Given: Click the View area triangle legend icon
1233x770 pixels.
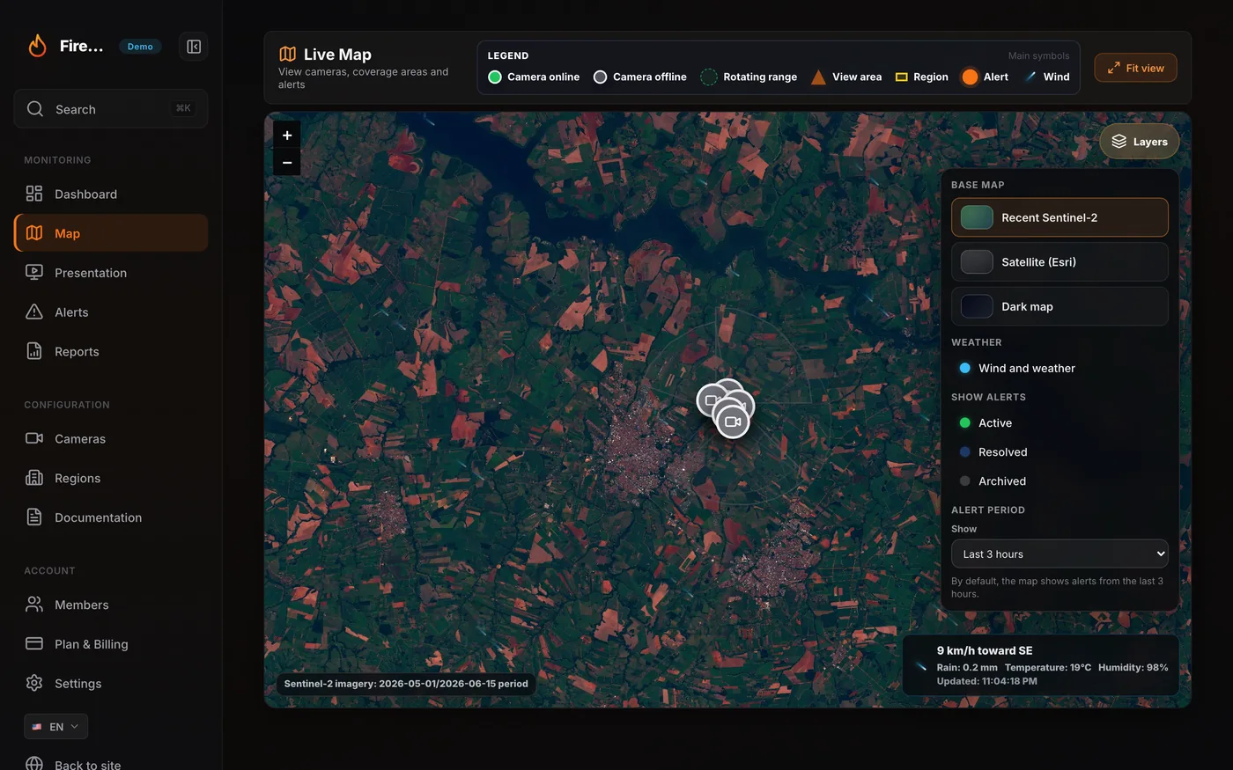Looking at the screenshot, I should click(818, 77).
